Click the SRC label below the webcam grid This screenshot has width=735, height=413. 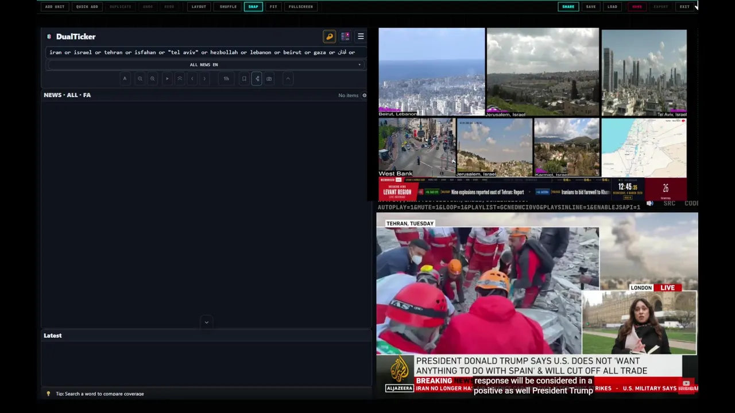click(669, 203)
